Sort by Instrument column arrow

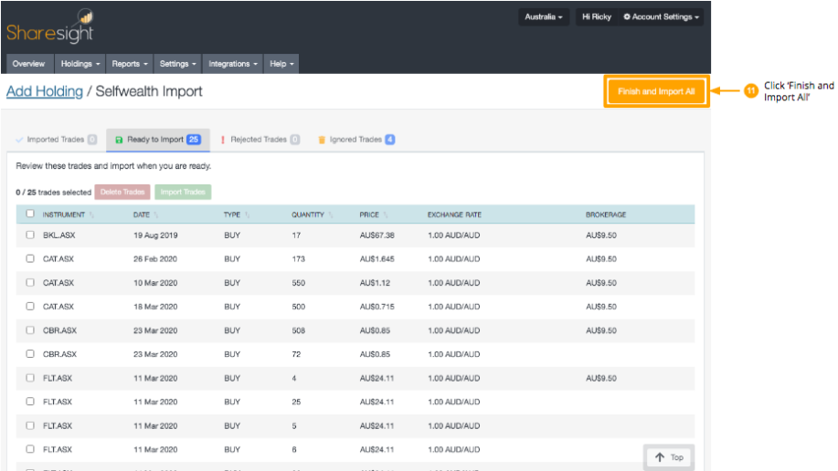pyautogui.click(x=91, y=215)
